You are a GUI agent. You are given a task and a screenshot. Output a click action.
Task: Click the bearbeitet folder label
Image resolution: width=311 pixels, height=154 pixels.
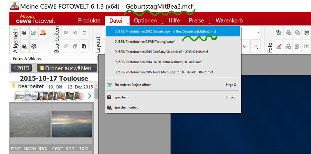pyautogui.click(x=31, y=86)
